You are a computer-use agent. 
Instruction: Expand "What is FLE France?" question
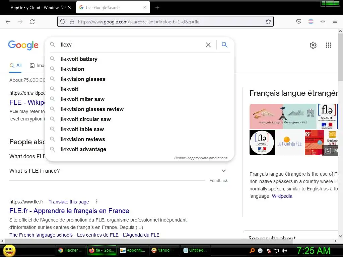pyautogui.click(x=118, y=171)
